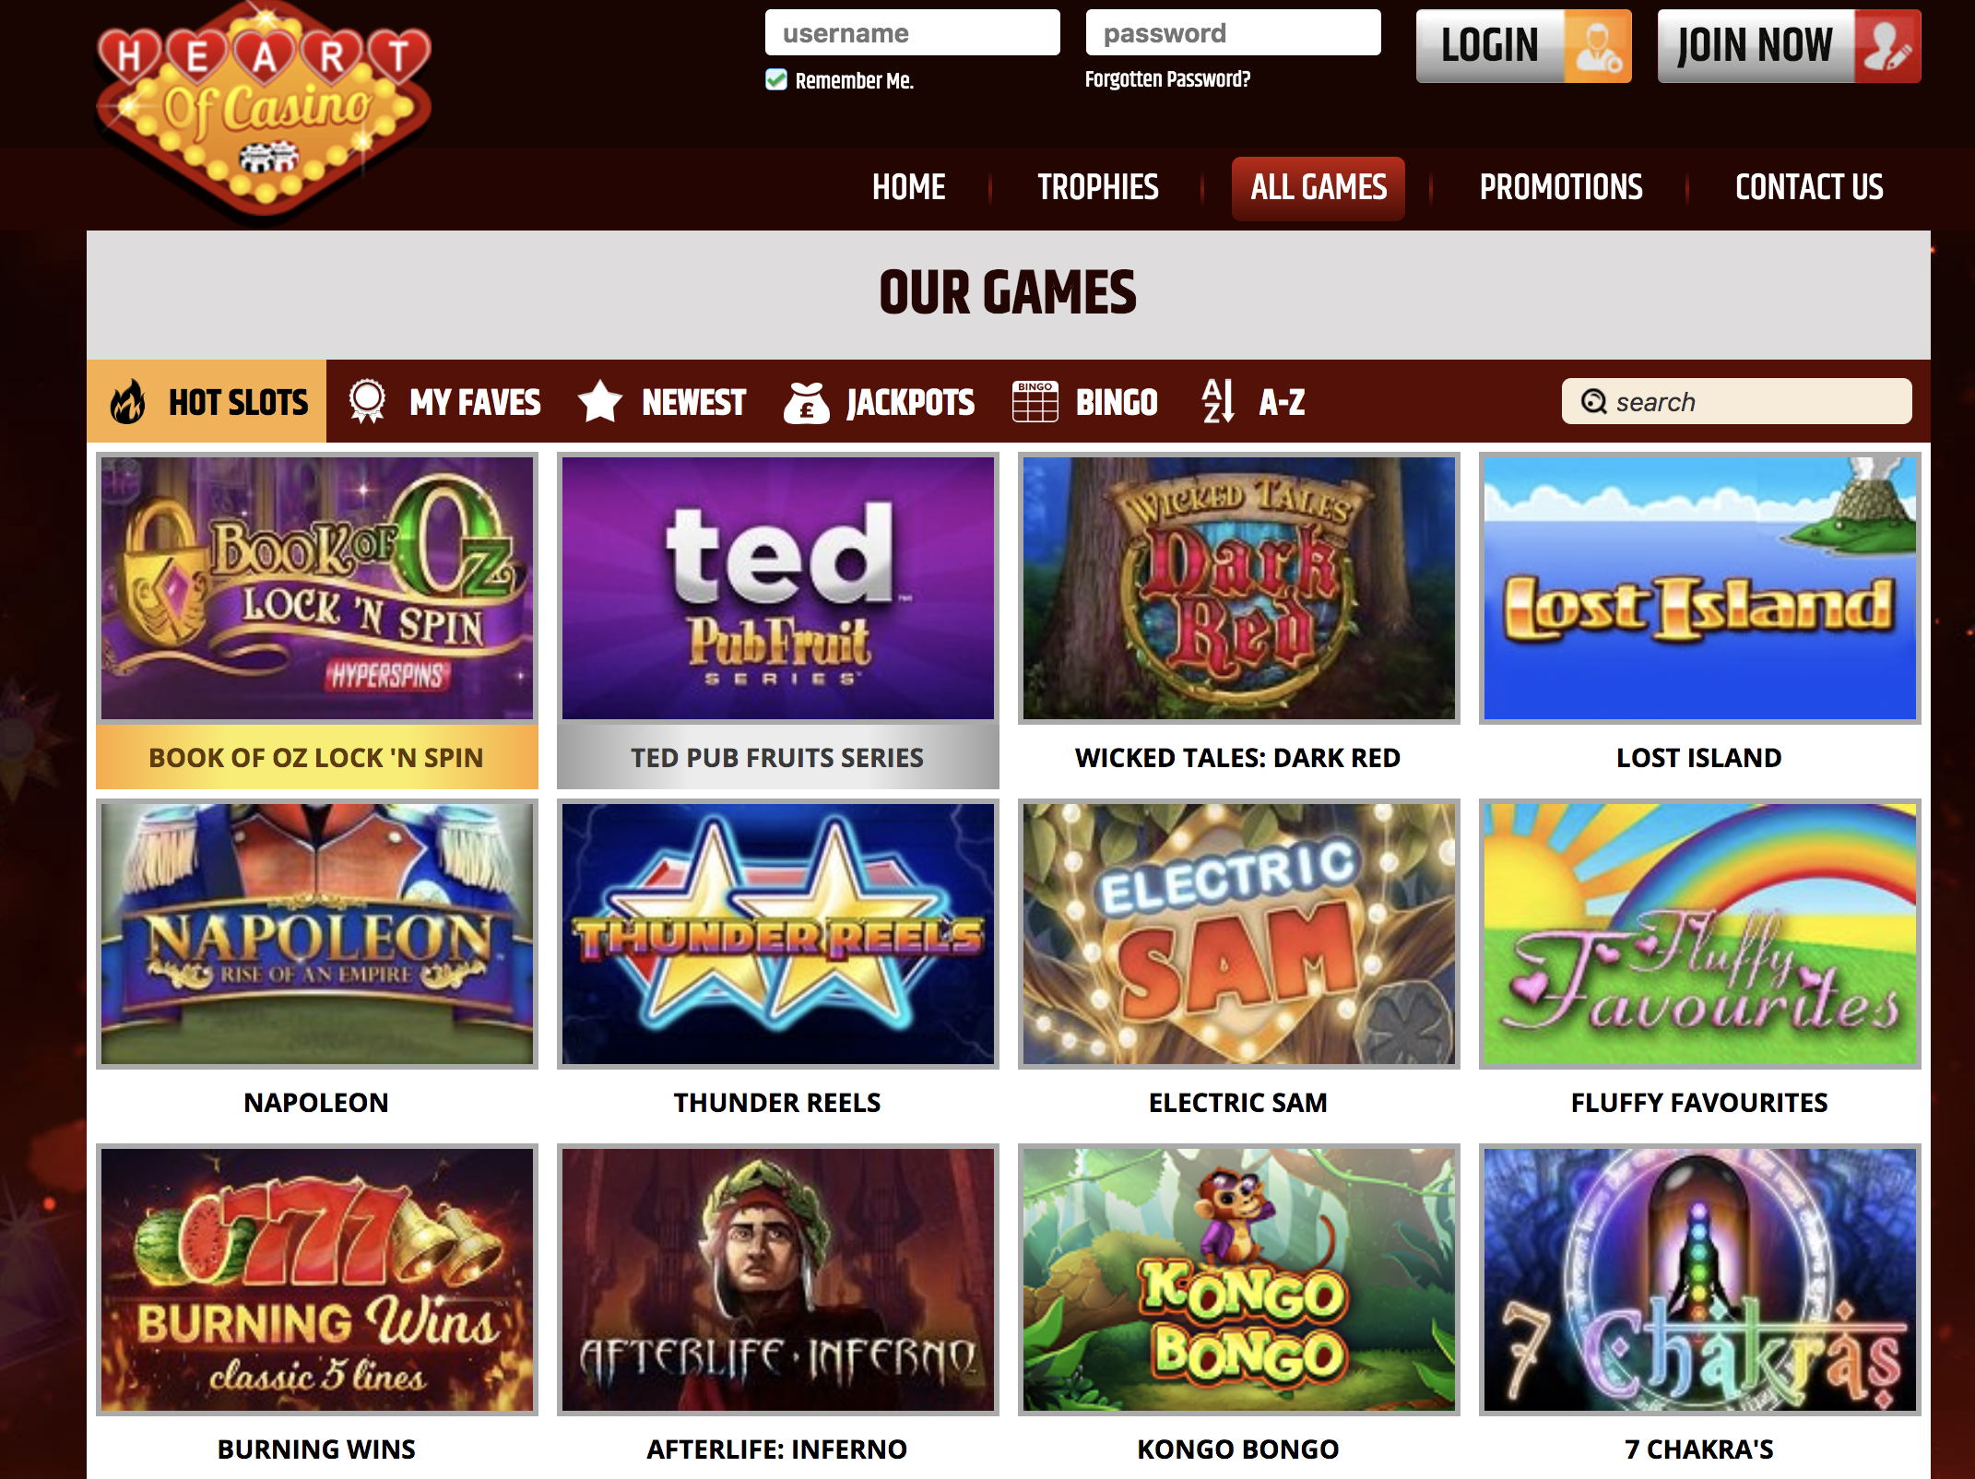This screenshot has width=1975, height=1479.
Task: Click the rosette icon for My Faves
Action: pos(367,402)
